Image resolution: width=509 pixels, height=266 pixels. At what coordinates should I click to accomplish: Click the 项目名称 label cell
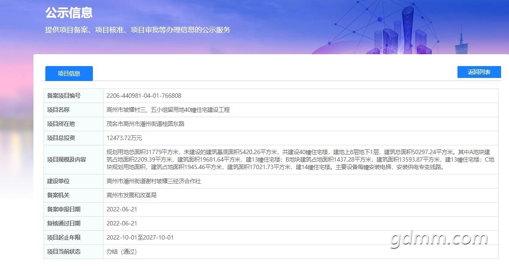click(74, 110)
